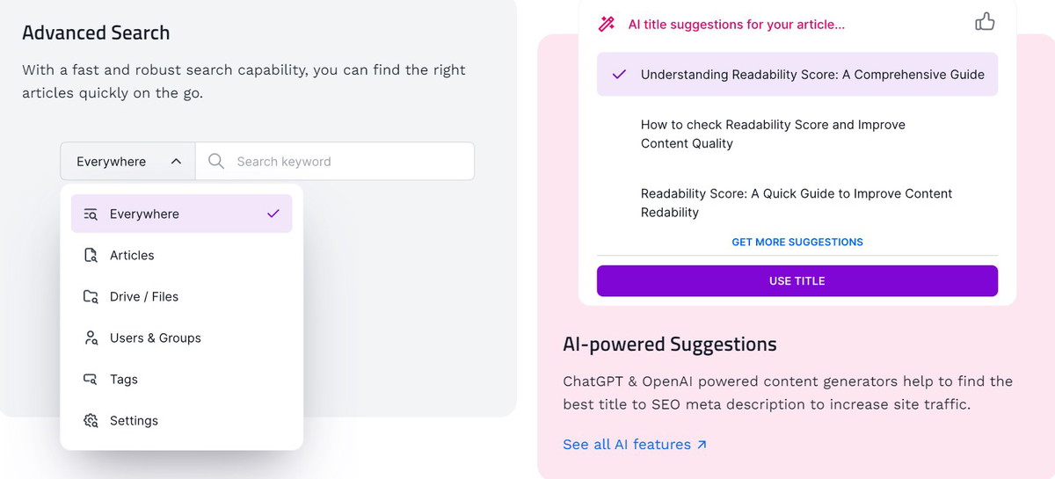Click the Tags search icon

click(x=91, y=380)
